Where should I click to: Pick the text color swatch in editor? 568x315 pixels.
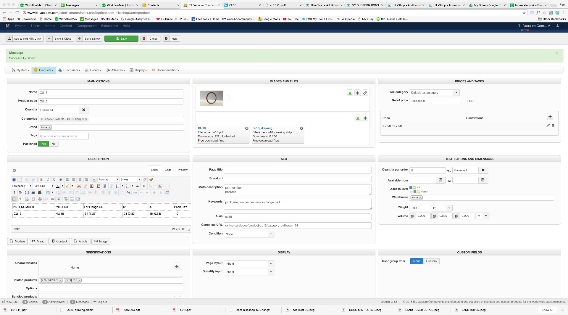pos(58,186)
